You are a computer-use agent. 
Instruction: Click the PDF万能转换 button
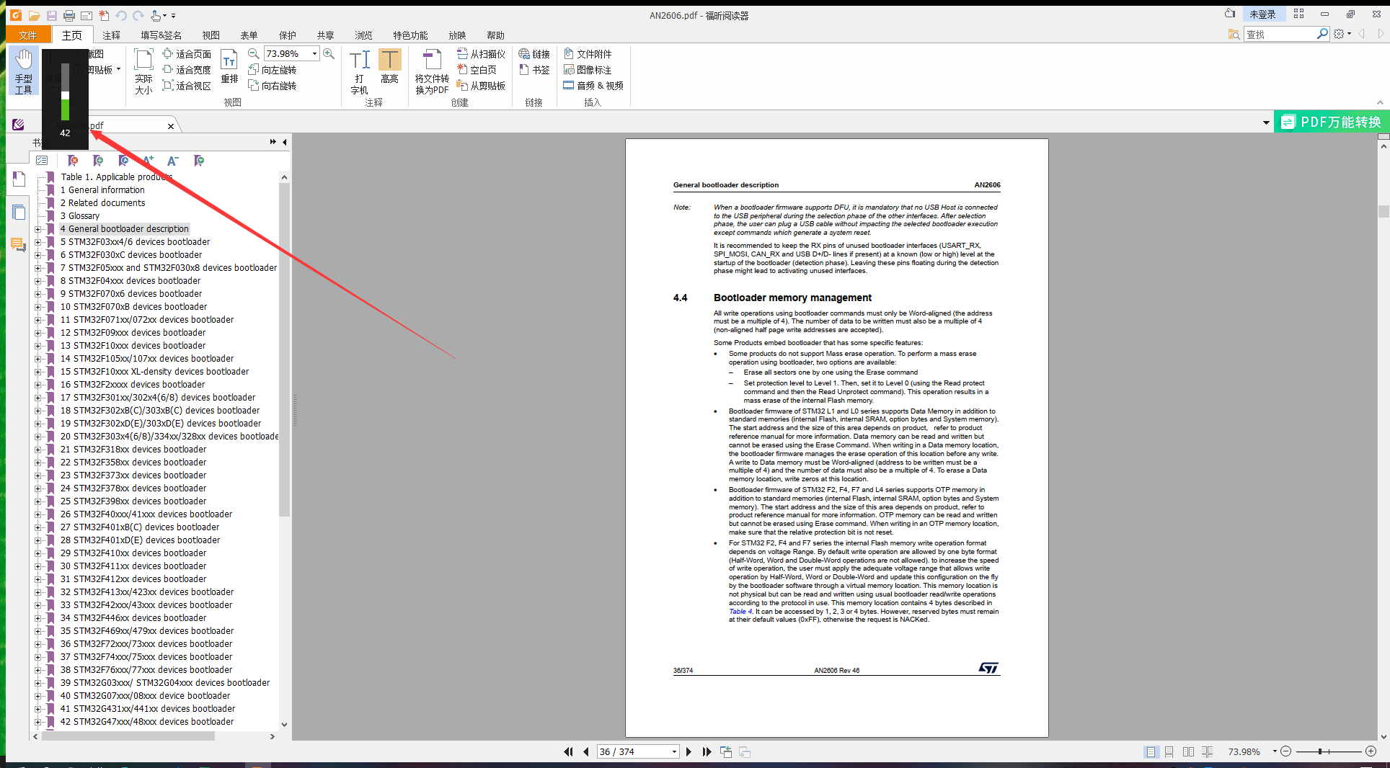coord(1331,122)
